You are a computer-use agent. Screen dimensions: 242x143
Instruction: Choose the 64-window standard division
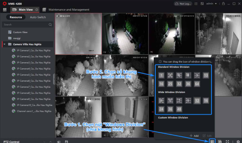pyautogui.click(x=197, y=84)
